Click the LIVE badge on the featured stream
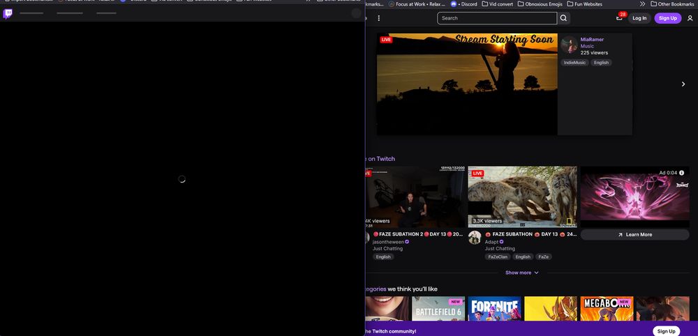 tap(386, 40)
